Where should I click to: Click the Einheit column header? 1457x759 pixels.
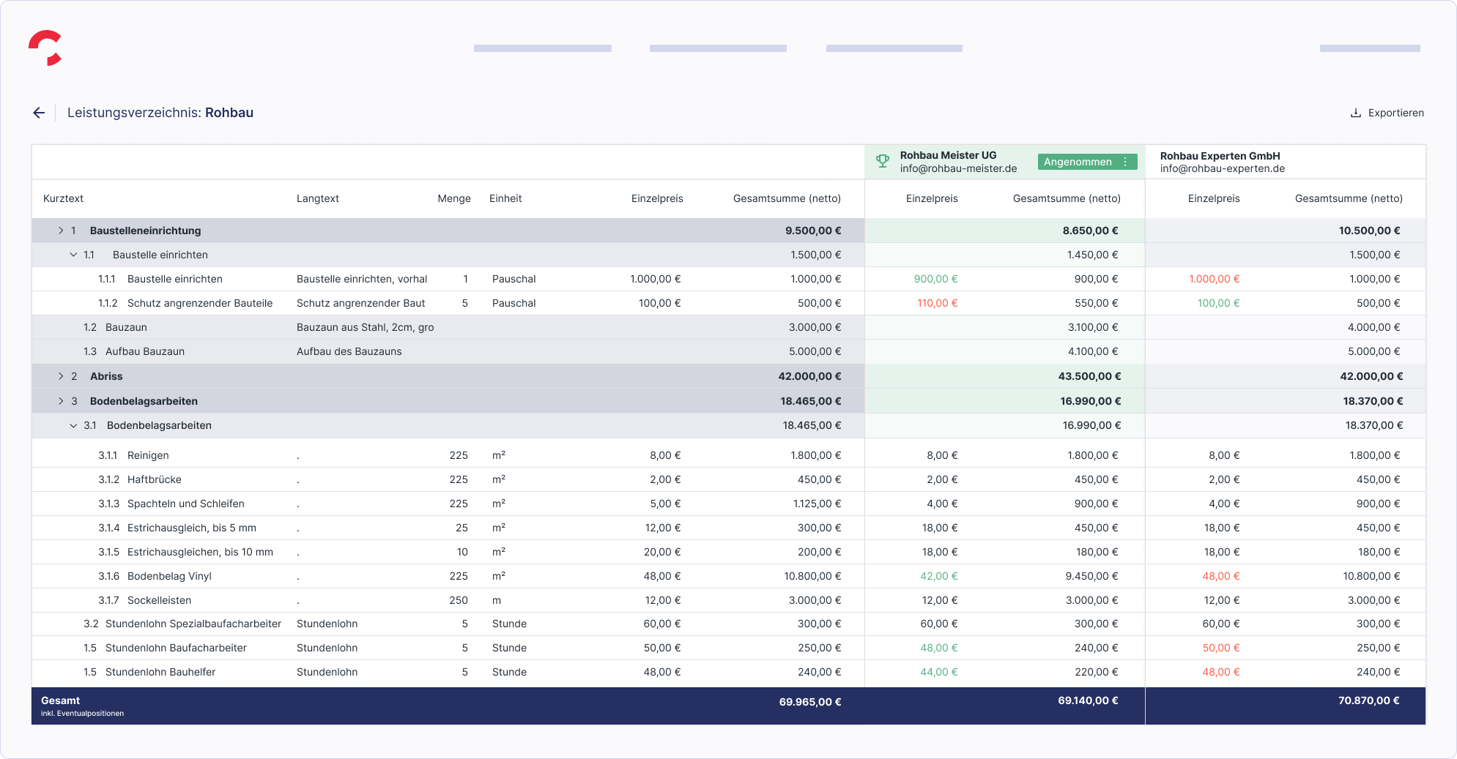pos(505,198)
